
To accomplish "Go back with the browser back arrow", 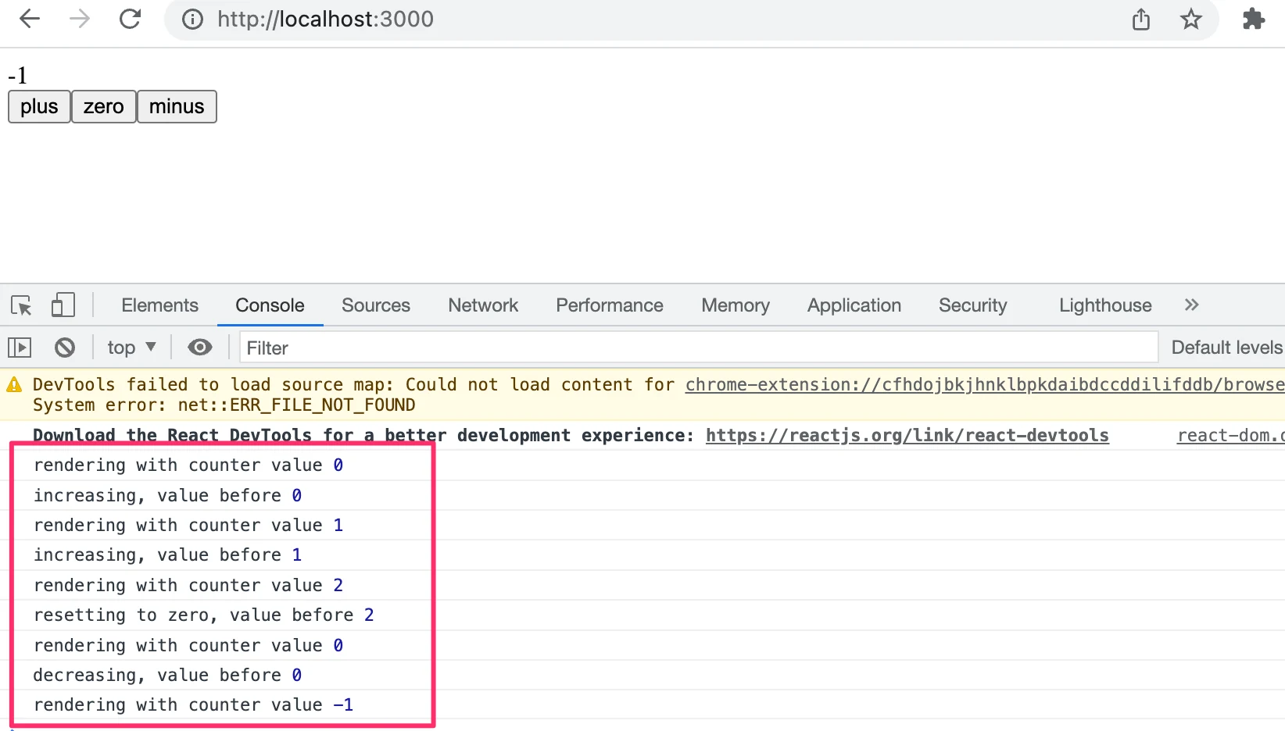I will coord(29,19).
